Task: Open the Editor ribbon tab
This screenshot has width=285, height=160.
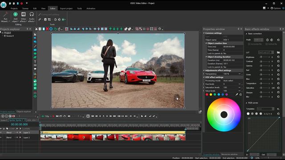Action: [53, 8]
